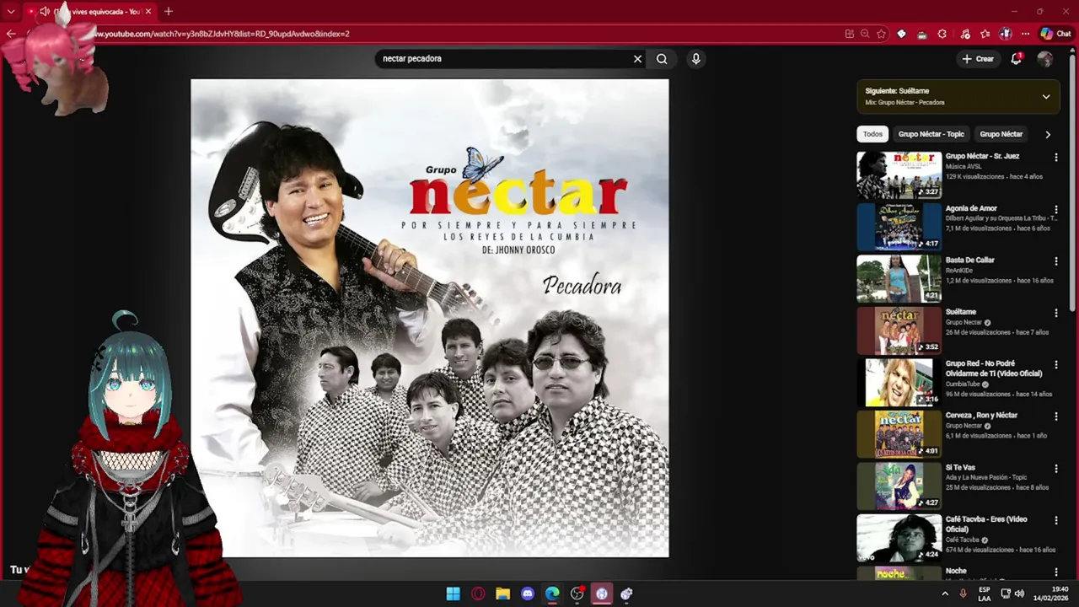Show more filter chips with right arrow
The width and height of the screenshot is (1079, 607).
click(1048, 134)
